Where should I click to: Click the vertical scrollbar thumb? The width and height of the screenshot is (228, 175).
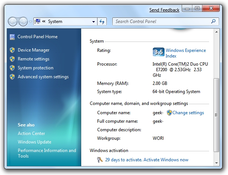[217, 115]
